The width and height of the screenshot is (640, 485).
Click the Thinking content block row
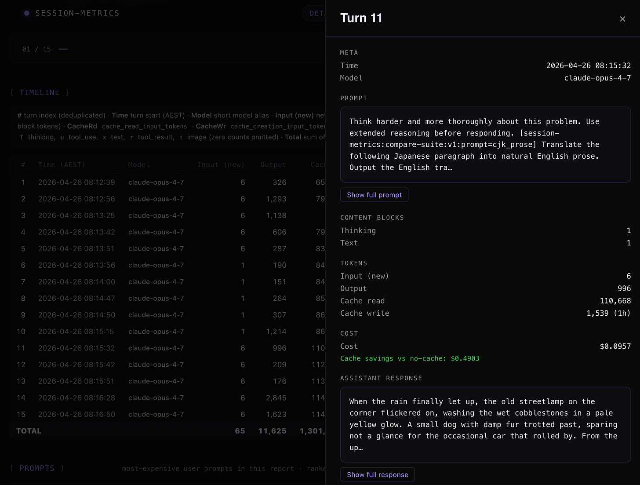pyautogui.click(x=485, y=230)
